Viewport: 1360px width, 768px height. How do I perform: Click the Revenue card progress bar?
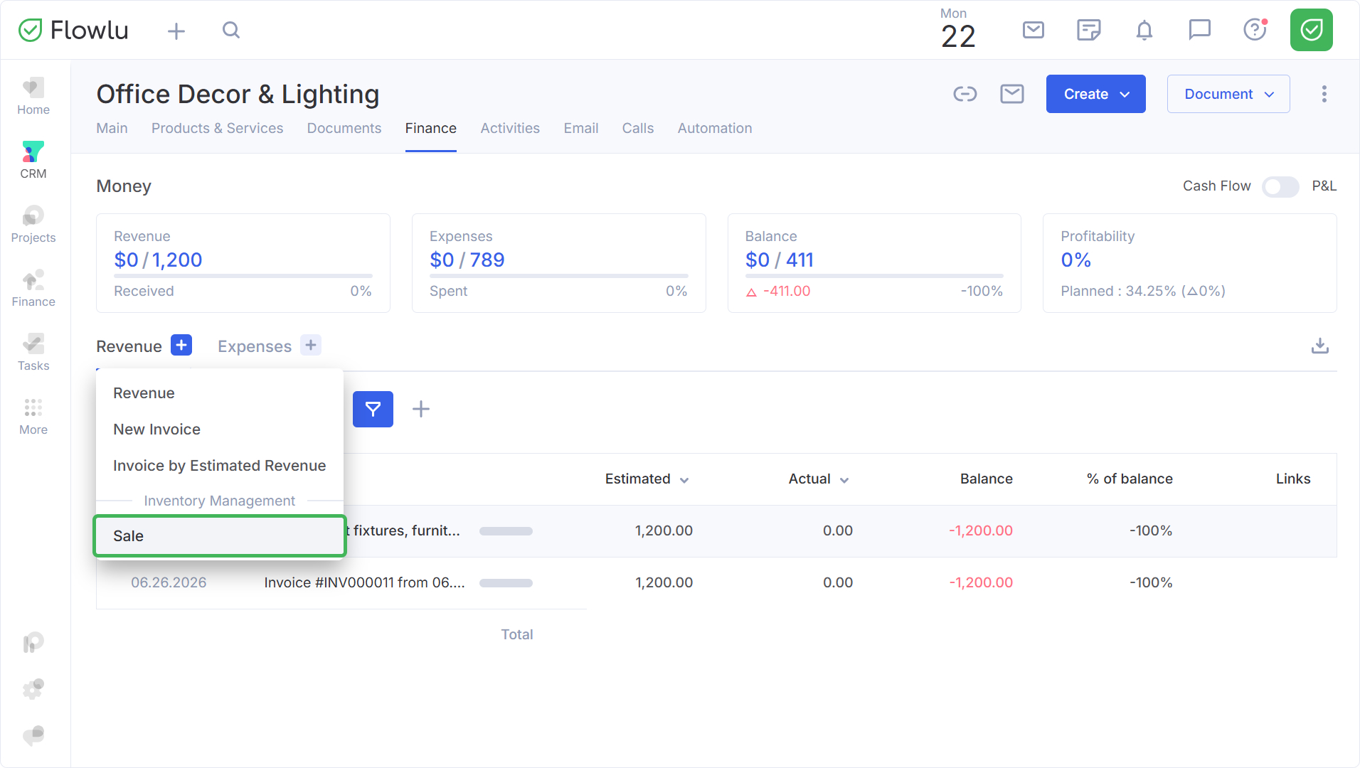click(x=243, y=276)
